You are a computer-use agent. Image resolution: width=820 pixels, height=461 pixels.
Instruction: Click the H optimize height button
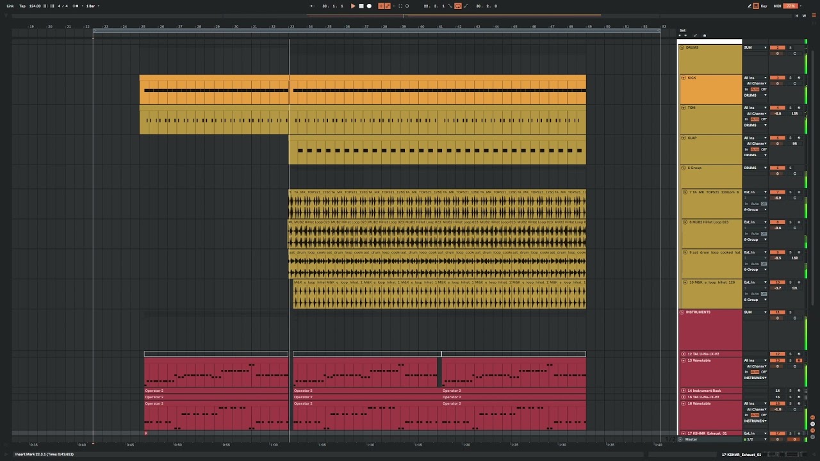coord(796,15)
